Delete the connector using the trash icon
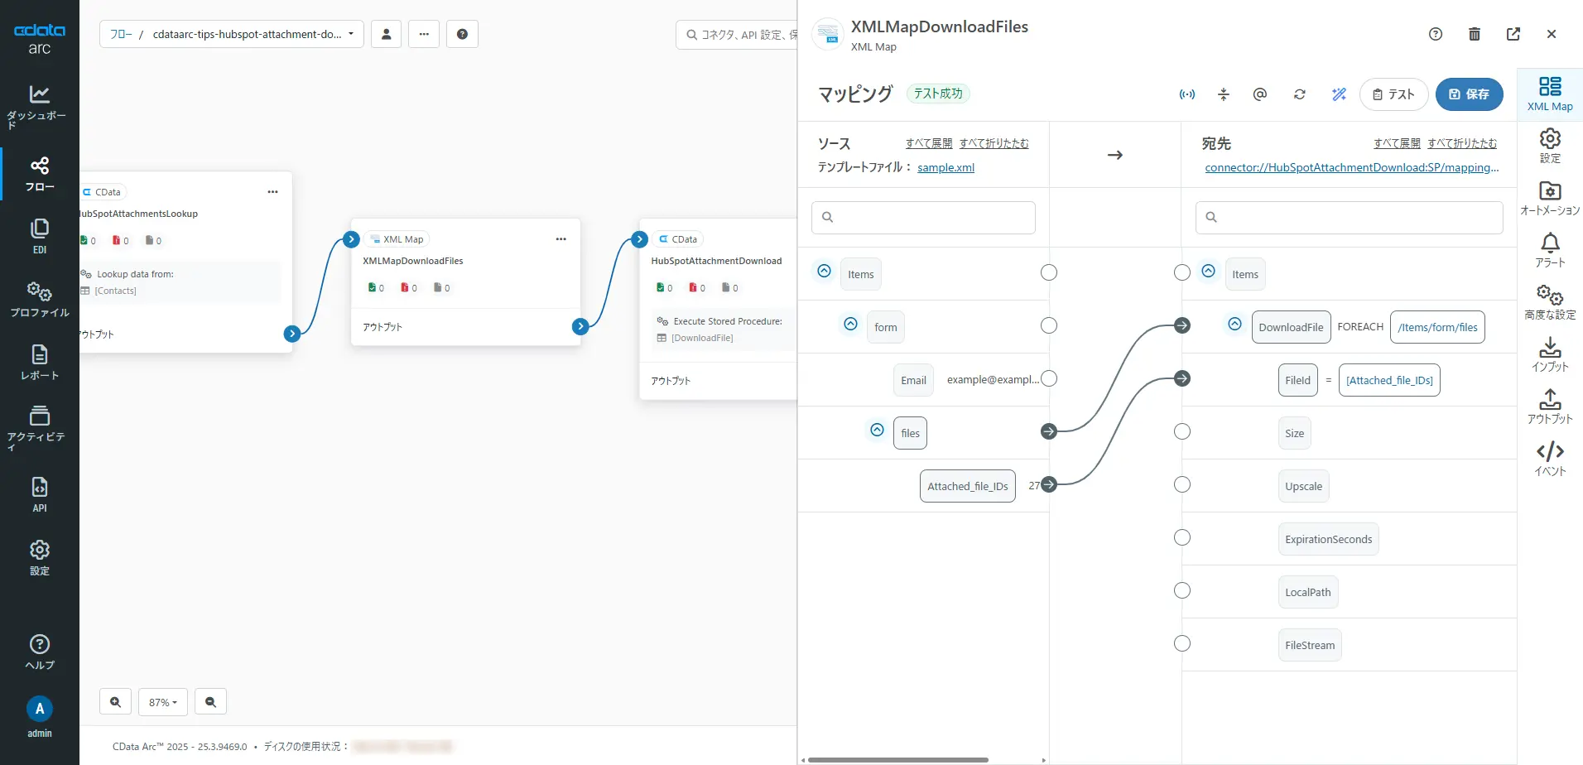1583x765 pixels. [1473, 34]
